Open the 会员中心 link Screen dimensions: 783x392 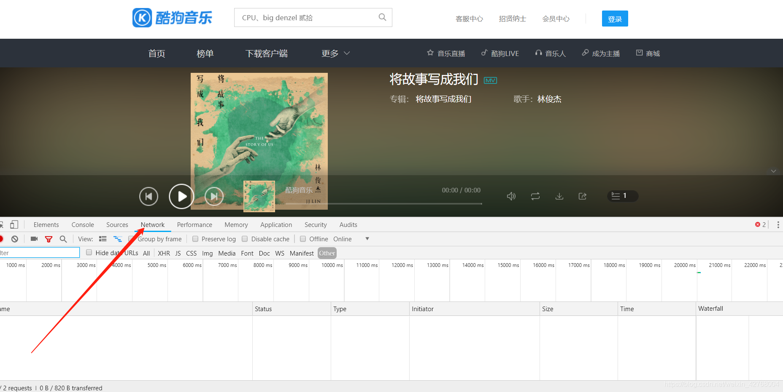coord(556,19)
